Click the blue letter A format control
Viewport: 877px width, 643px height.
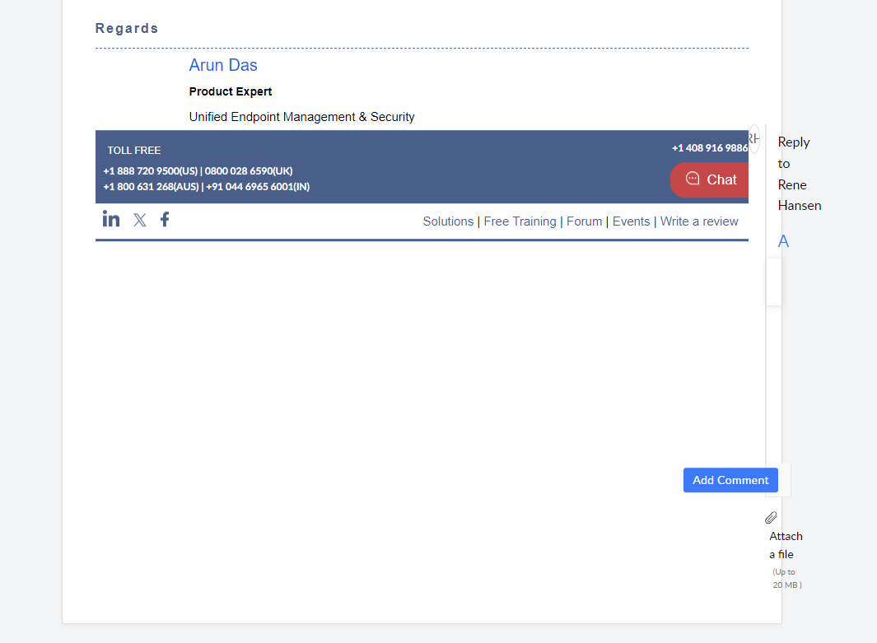click(783, 241)
